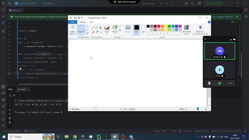Open PyCharm toolbar more actions dots
Image resolution: width=249 pixels, height=140 pixels.
pyautogui.click(x=172, y=3)
